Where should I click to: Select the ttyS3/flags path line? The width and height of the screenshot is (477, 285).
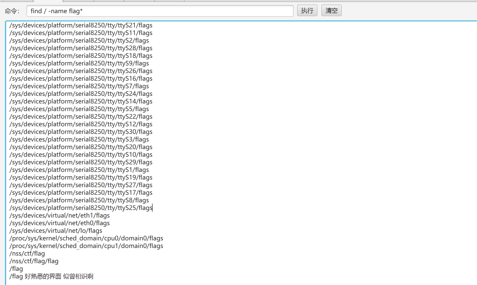tap(79, 139)
